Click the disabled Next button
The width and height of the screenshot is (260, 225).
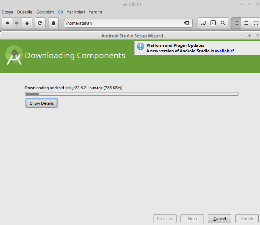tap(192, 219)
